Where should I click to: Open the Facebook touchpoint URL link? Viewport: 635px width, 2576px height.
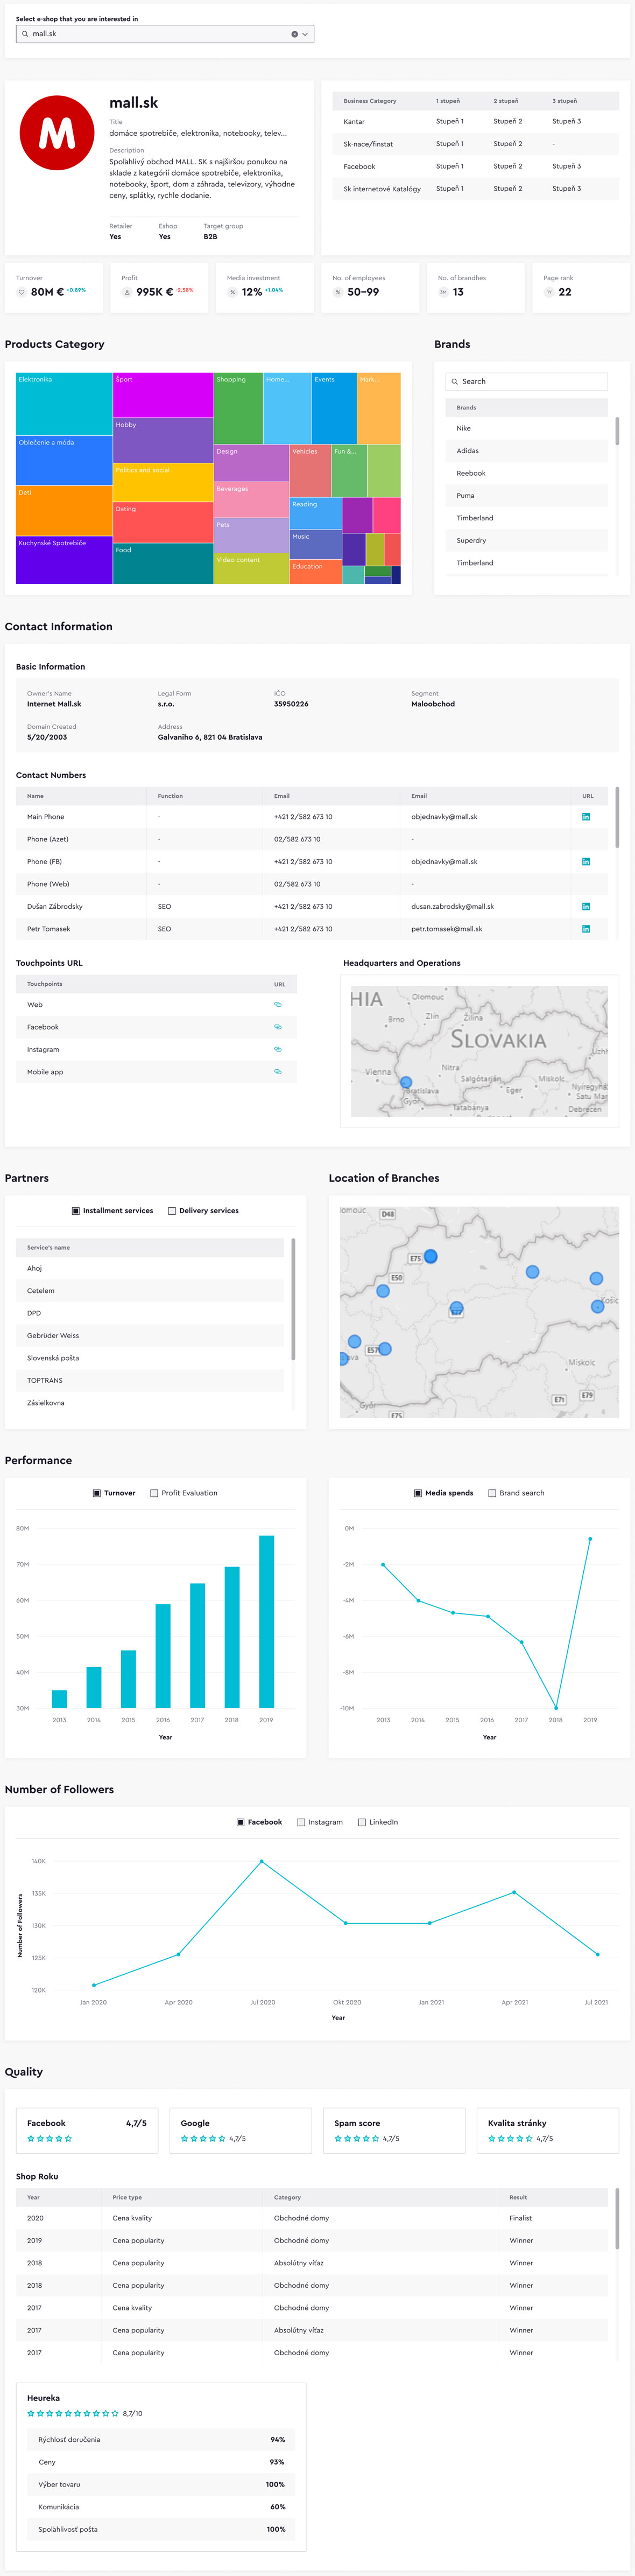(278, 1027)
